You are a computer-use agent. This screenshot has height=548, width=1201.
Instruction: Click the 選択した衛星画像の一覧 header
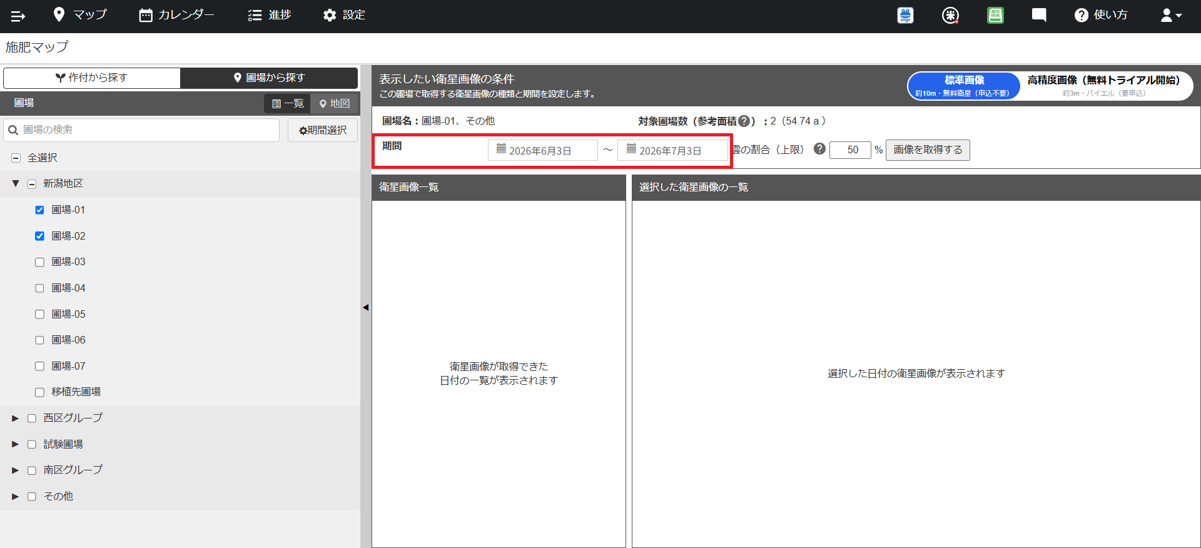pos(916,188)
